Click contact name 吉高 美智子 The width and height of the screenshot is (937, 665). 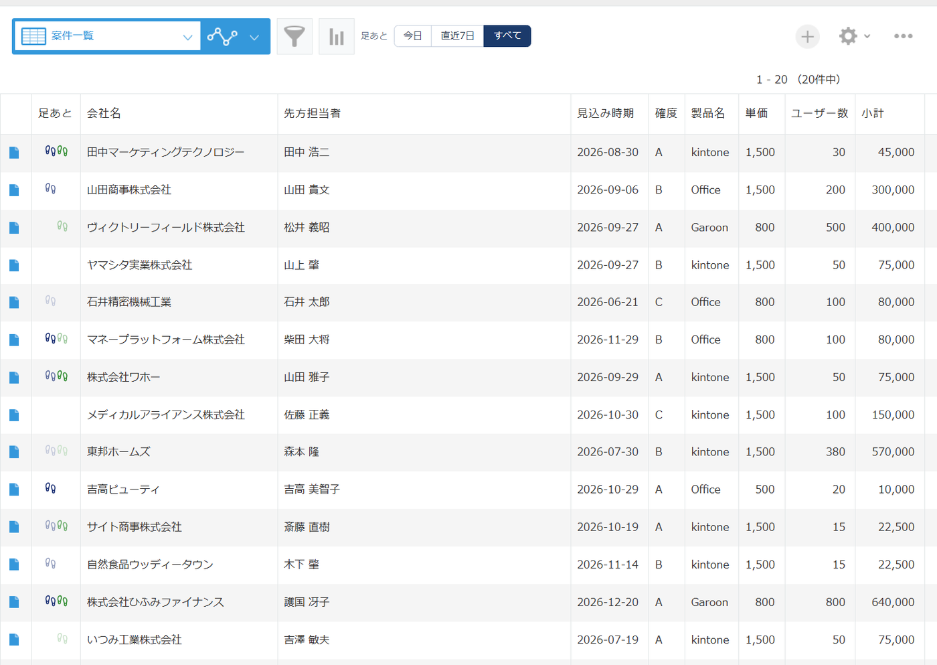(312, 490)
